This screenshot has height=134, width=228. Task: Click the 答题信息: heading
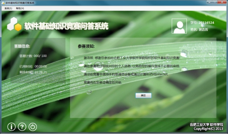22,46
